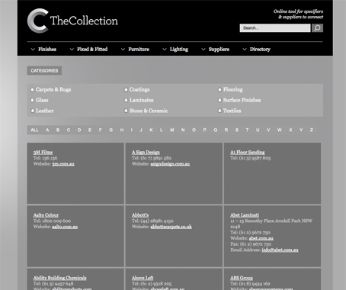Filter suppliers by letter B

coord(58,130)
